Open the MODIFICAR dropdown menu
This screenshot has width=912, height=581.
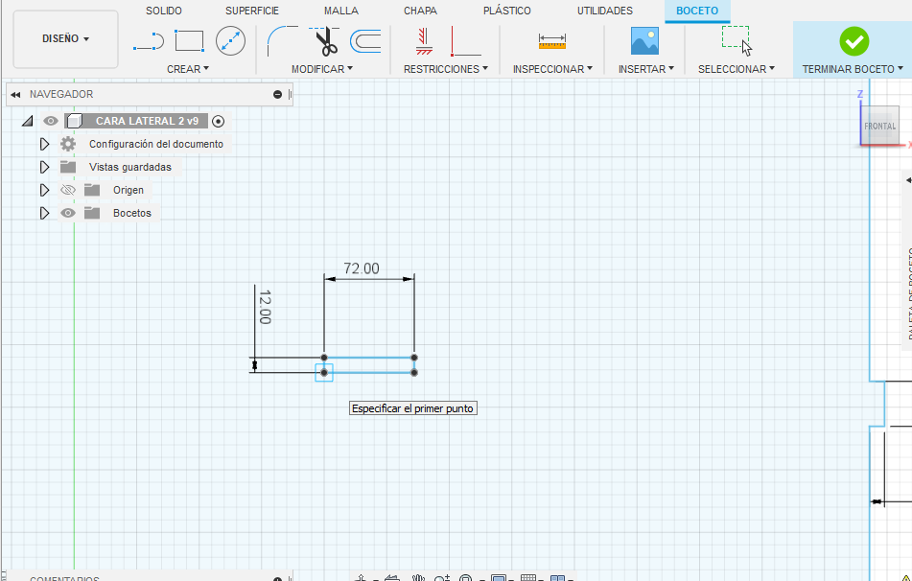(322, 69)
